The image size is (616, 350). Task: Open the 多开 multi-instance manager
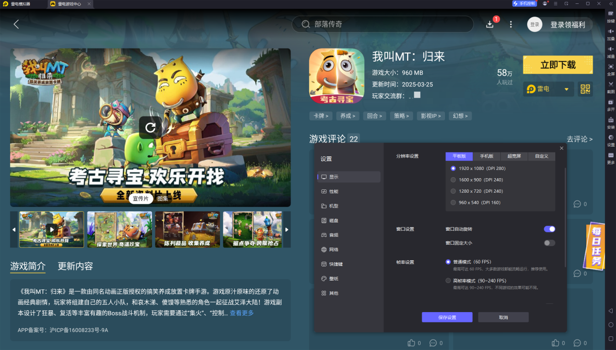611,104
